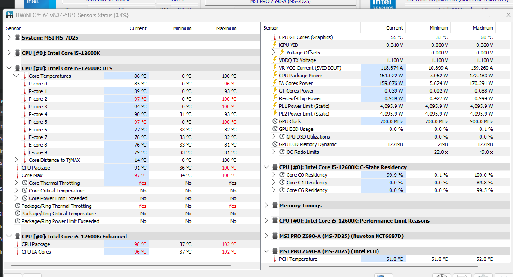Screen dimensions: 513x277
Task: Click lightning icon beside VDDQ TX Voltage
Action: 275,60
